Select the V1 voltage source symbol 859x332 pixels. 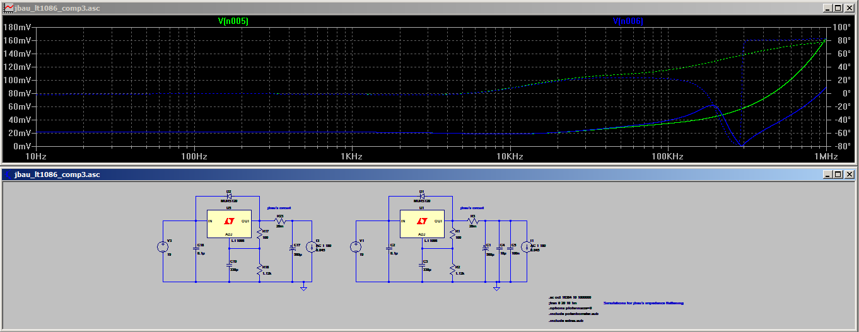[356, 247]
